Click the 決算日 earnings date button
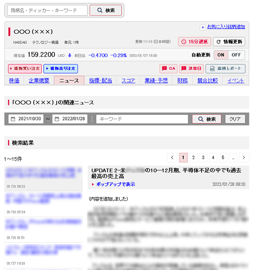This screenshot has width=255, height=270. tap(191, 69)
